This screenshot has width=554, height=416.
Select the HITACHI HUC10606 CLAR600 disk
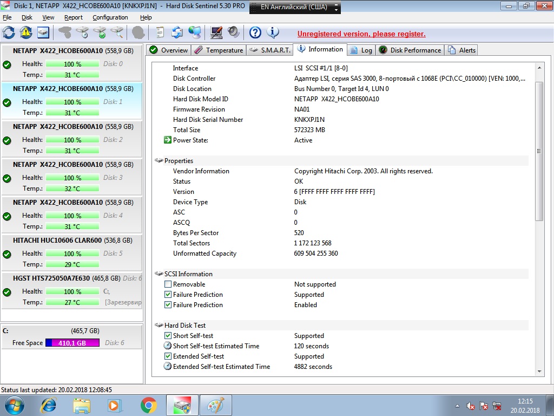point(72,252)
